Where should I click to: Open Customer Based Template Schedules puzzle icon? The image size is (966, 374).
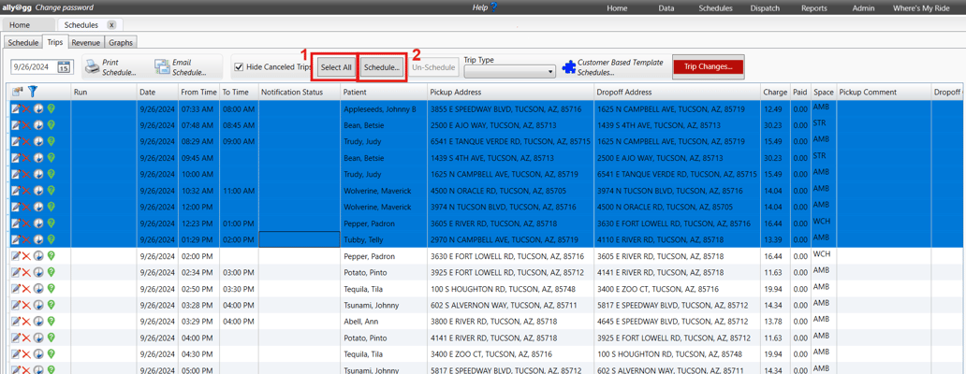tap(568, 67)
